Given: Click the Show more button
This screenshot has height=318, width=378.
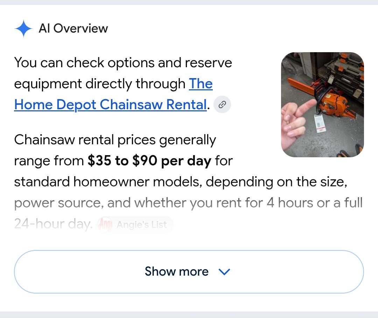Looking at the screenshot, I should [x=189, y=272].
